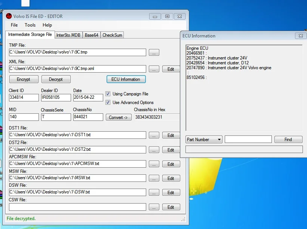The image size is (307, 229).
Task: Browse for the XML file using its '...' button
Action: [x=154, y=69]
